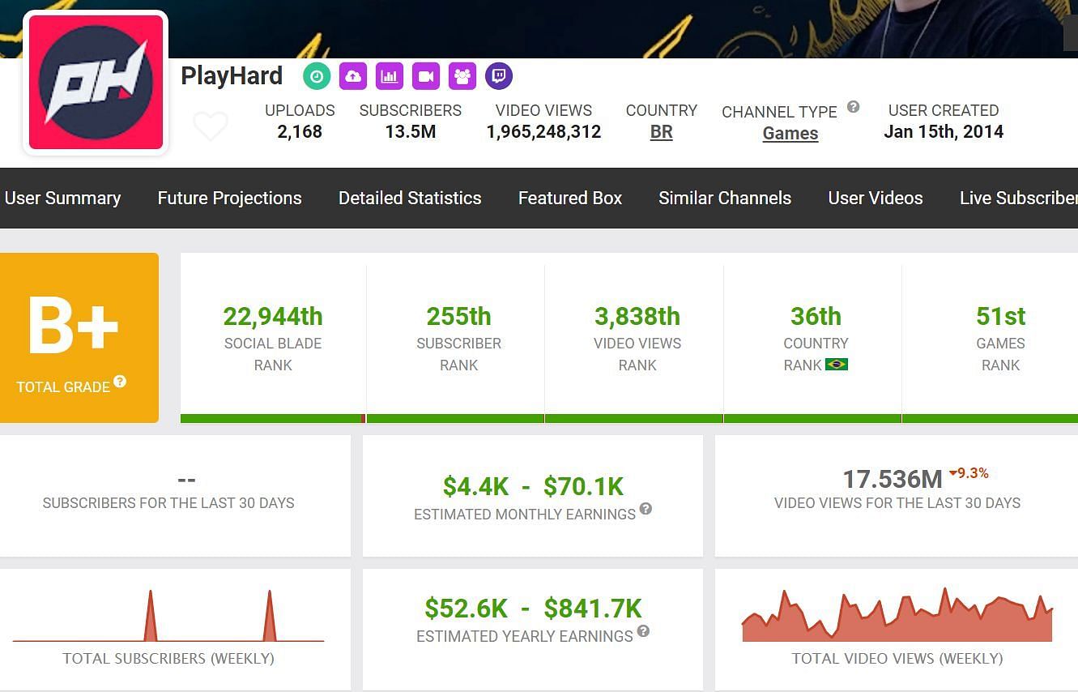This screenshot has width=1078, height=692.
Task: Open the Twitch icon link
Action: 499,76
